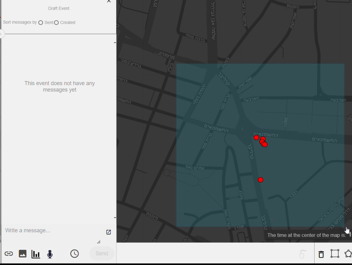Select the polygon drawing tool
The image size is (352, 265).
coord(348,253)
